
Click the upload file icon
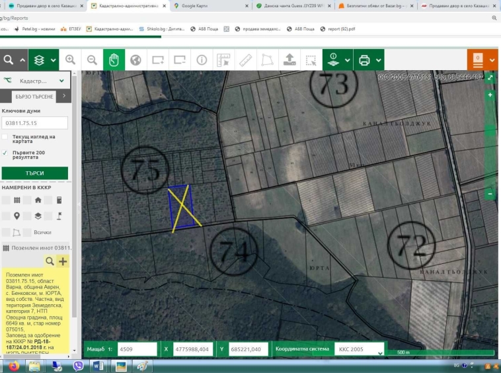289,60
